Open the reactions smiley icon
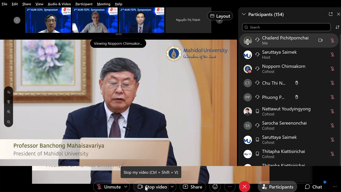This screenshot has width=341, height=192. [x=215, y=187]
